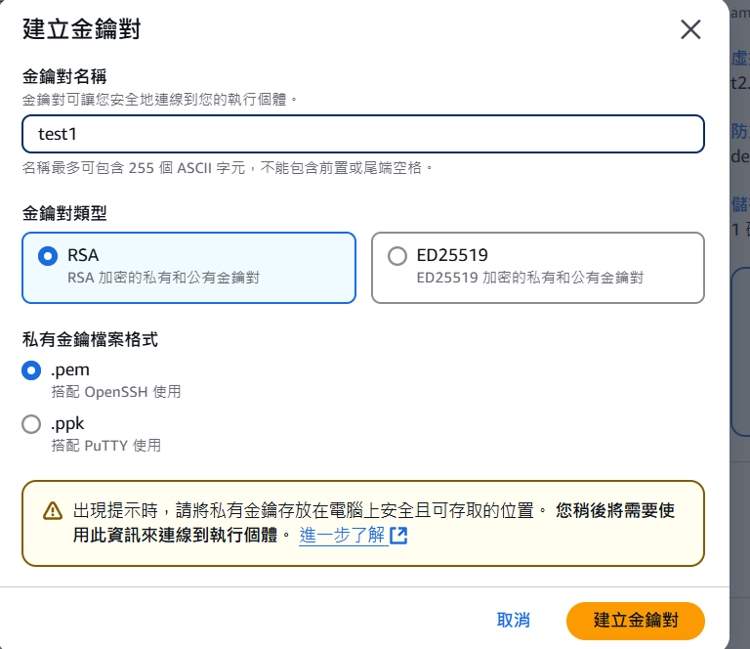Screen dimensions: 750x649
Task: Close the 建立金鑰對 dialog with the X icon
Action: pyautogui.click(x=690, y=29)
